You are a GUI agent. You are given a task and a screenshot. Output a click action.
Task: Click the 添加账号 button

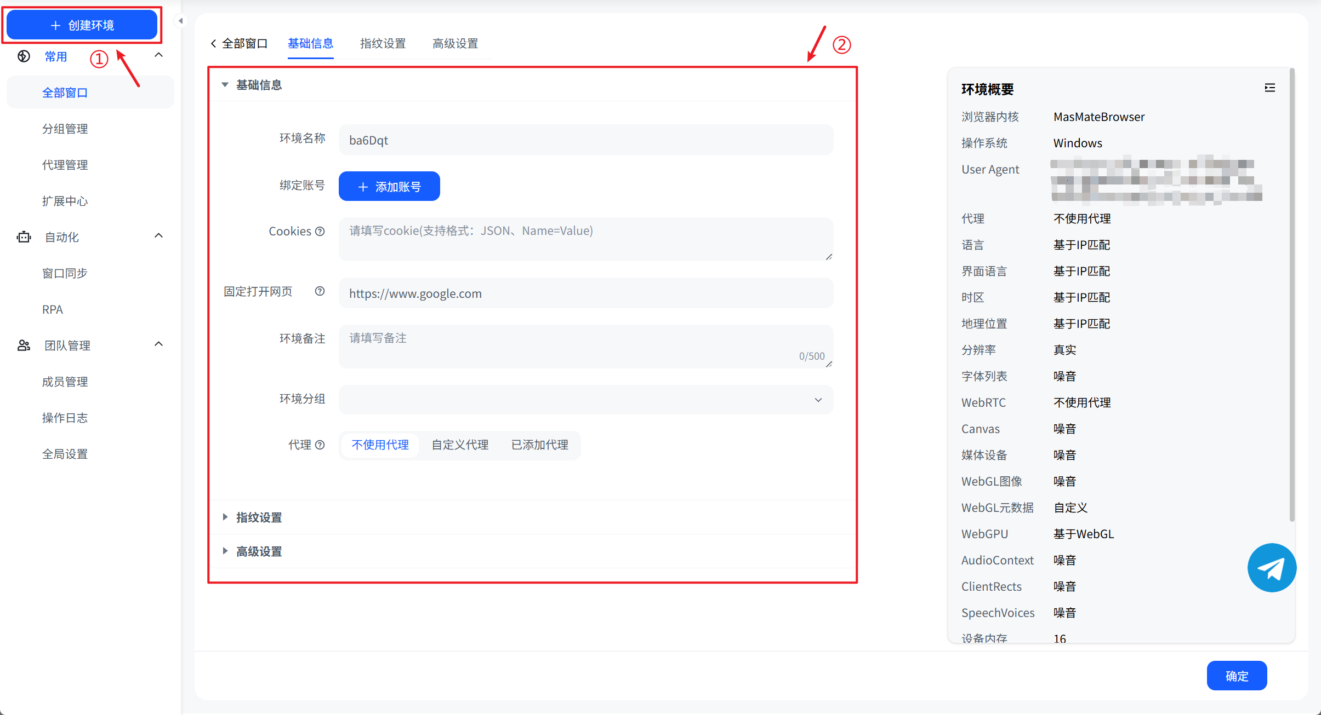click(x=389, y=187)
